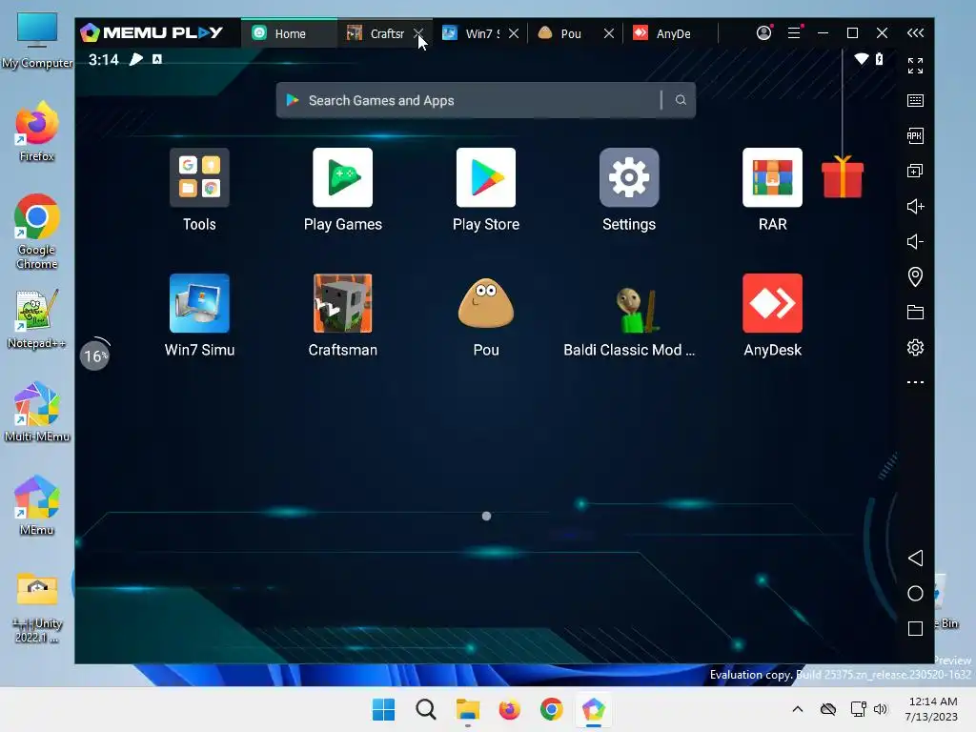Screen dimensions: 976x732
Task: Toggle fullscreen mode in MEmu sidebar
Action: click(915, 66)
